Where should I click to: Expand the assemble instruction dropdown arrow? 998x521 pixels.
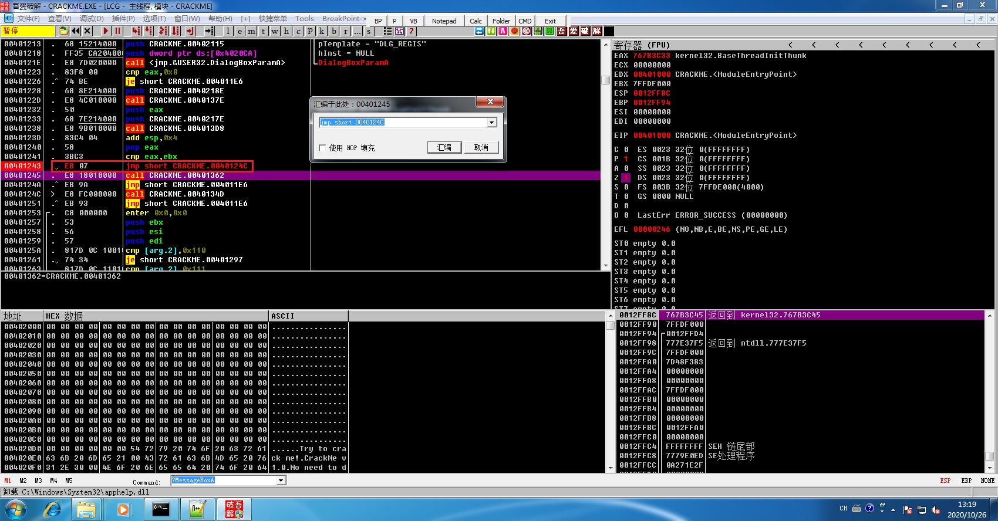coord(491,123)
